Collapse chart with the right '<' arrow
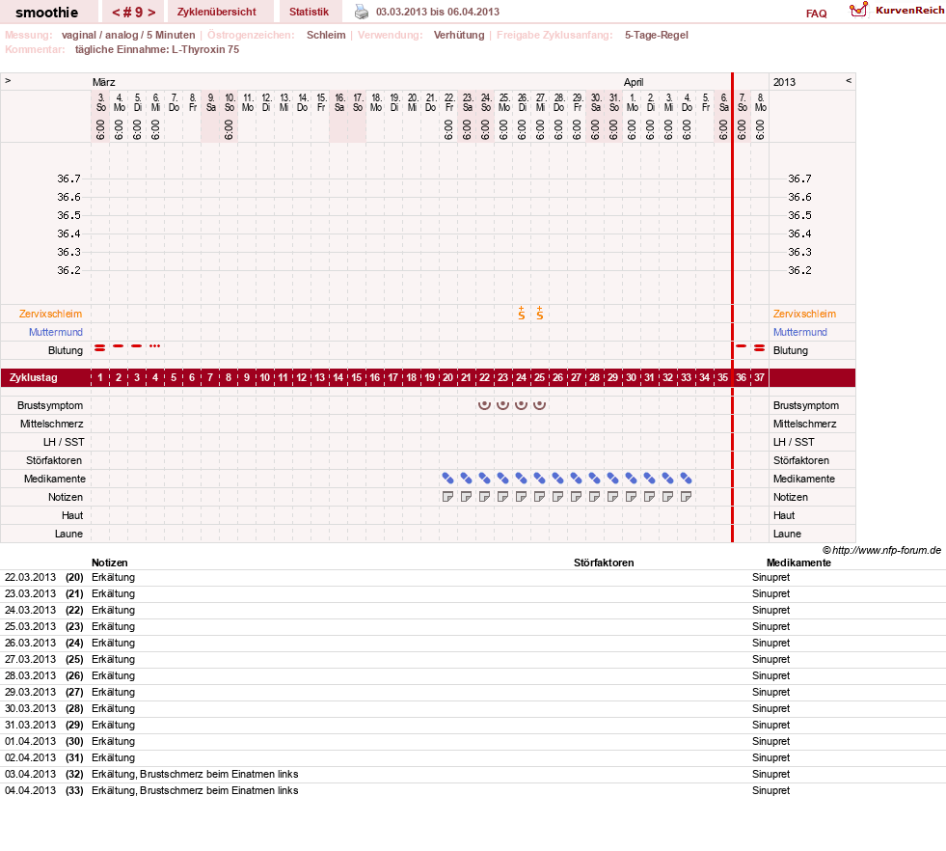Viewport: 946px width, 851px height. pos(849,80)
